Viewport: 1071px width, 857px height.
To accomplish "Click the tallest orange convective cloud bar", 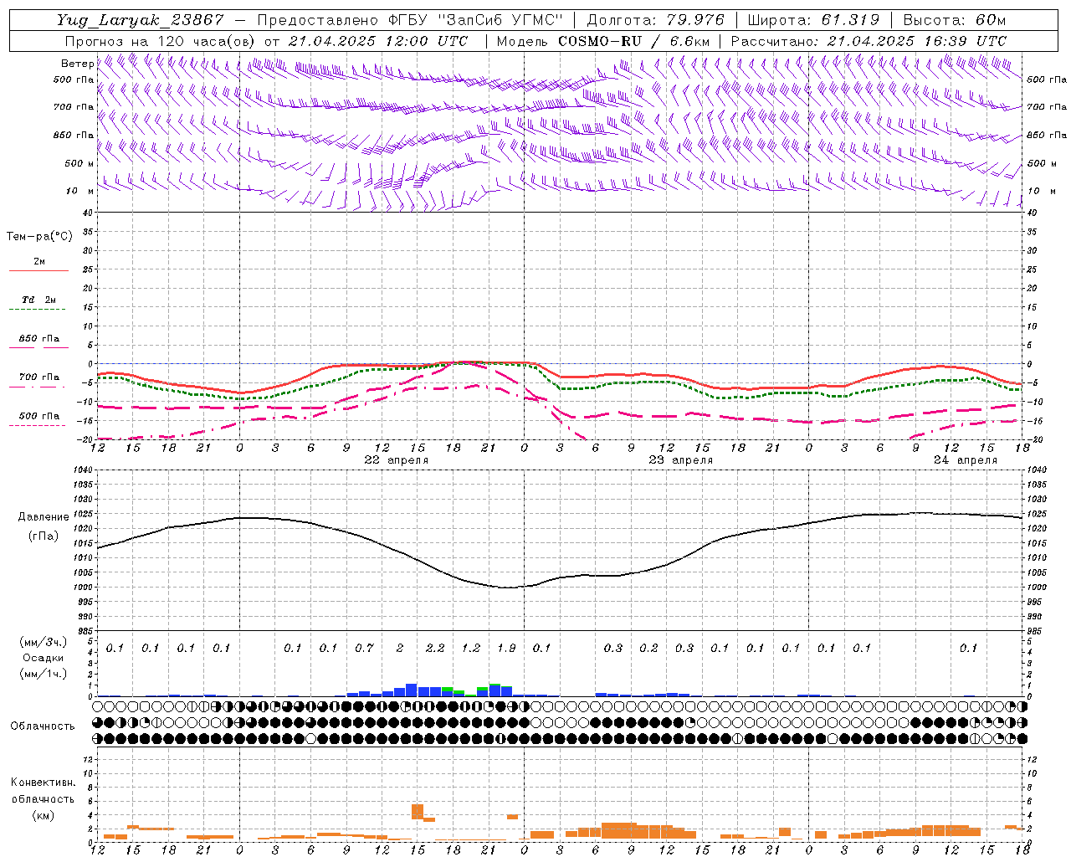I will click(418, 812).
